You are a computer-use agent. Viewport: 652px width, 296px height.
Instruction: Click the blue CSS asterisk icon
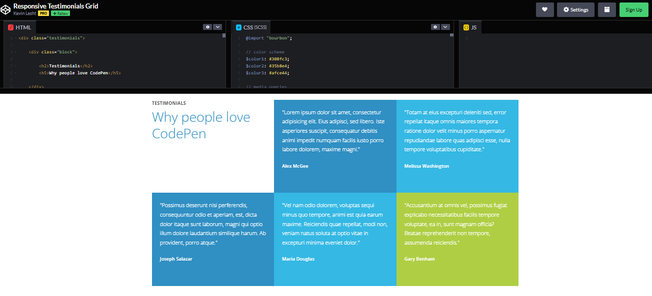(238, 27)
